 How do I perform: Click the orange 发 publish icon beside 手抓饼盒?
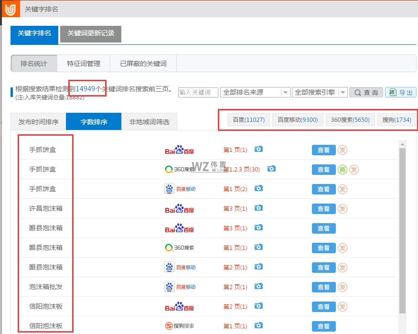point(343,150)
